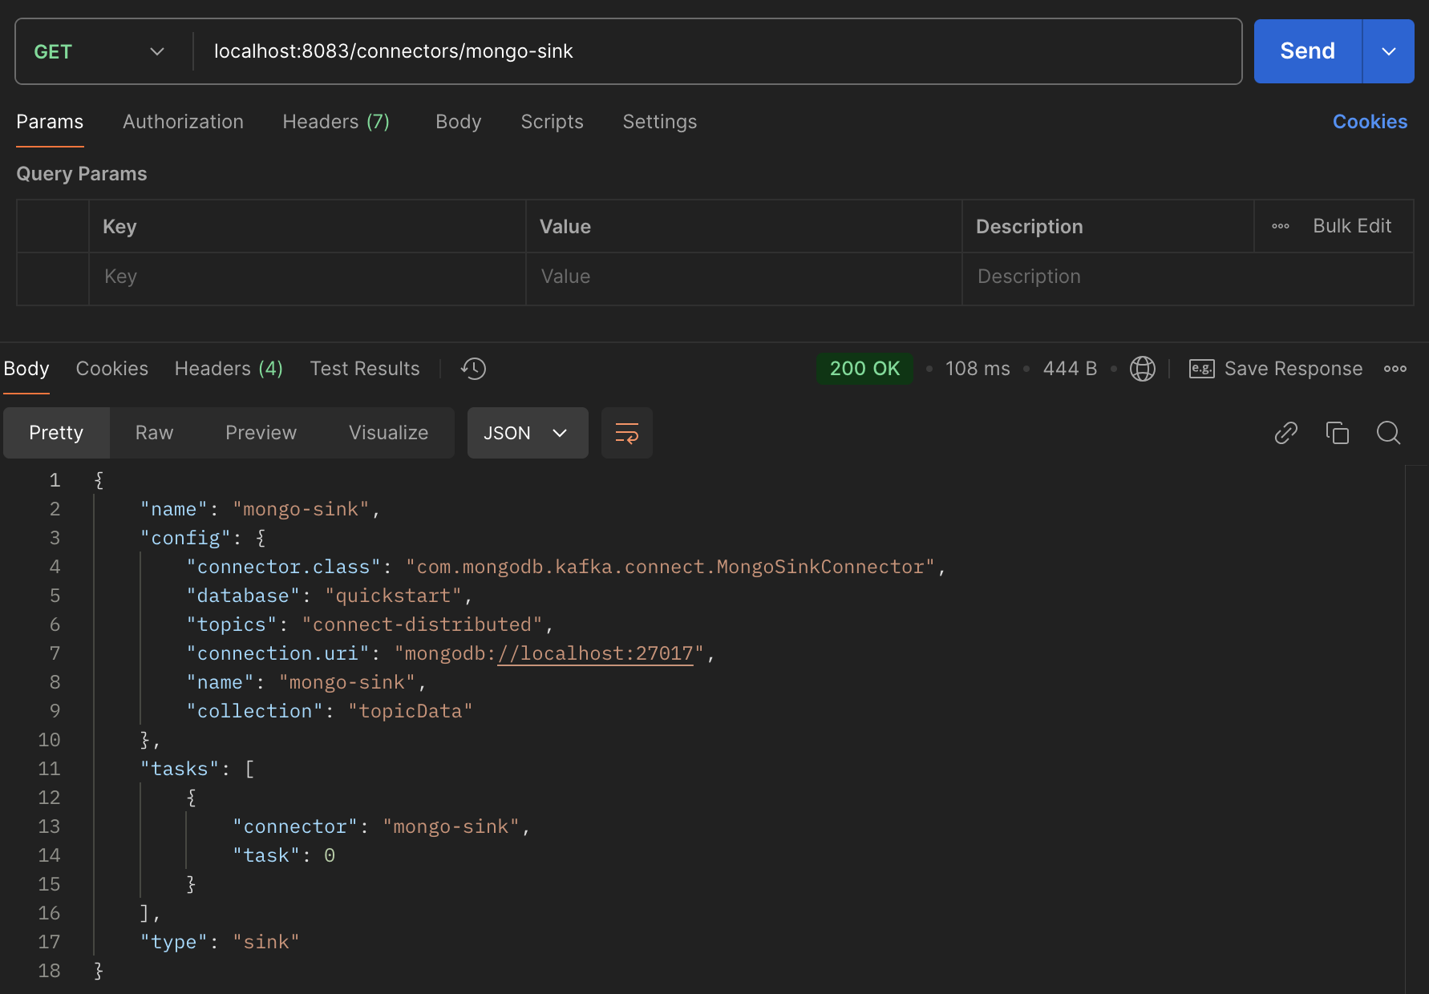
Task: Click line number 11 in the gutter
Action: click(49, 770)
